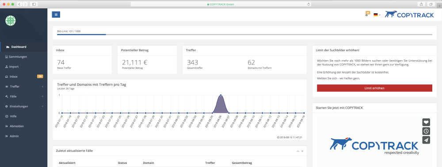The width and height of the screenshot is (442, 167).
Task: Reload the page with the refresh icon
Action: (309, 4)
